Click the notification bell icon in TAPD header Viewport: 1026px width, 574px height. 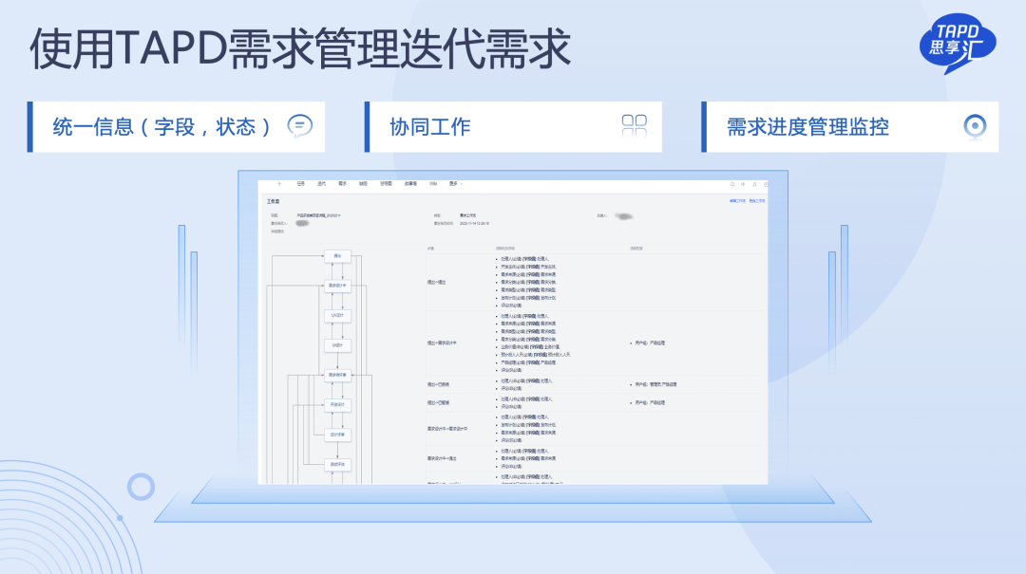click(754, 184)
